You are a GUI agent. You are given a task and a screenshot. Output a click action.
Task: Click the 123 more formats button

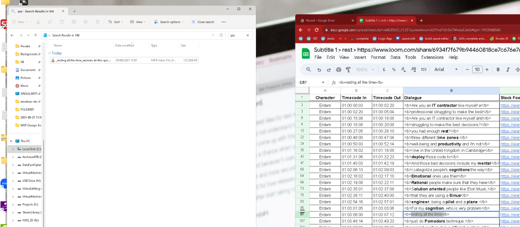tap(423, 70)
